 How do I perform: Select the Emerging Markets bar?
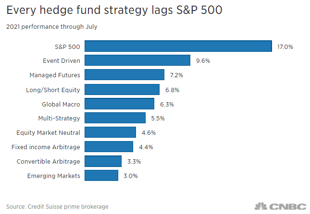[x=102, y=176]
